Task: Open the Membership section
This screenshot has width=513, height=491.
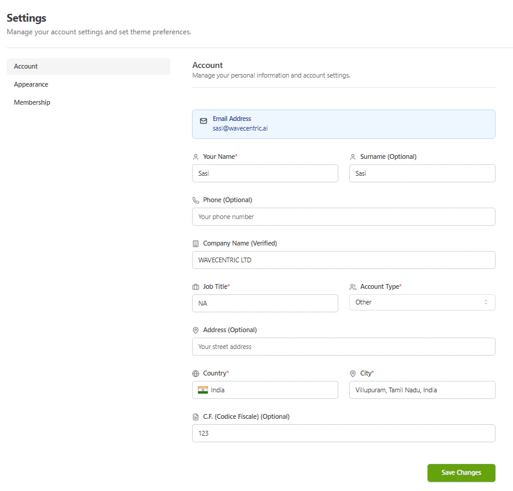Action: pos(32,102)
